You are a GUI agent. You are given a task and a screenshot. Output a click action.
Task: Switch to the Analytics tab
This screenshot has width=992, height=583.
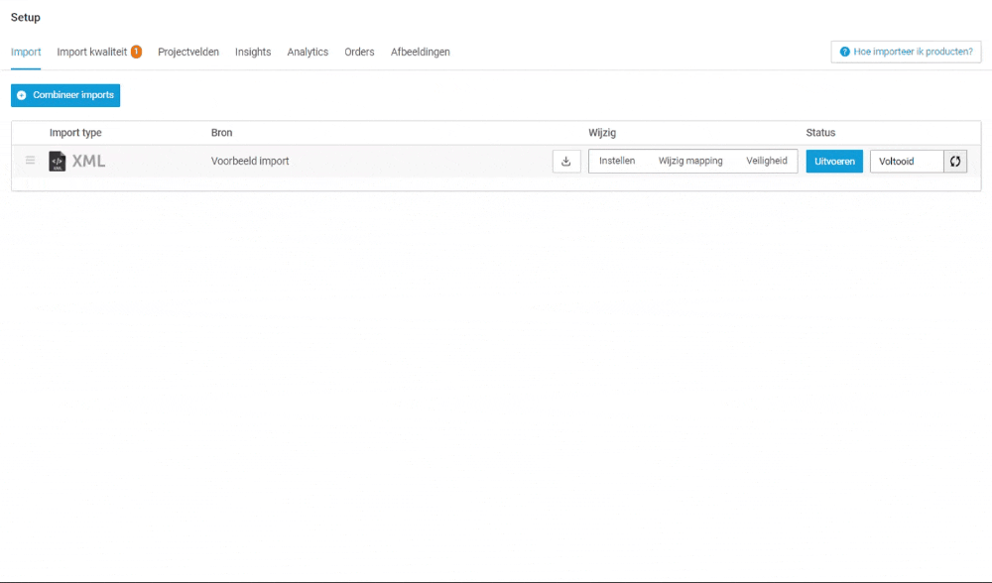308,52
